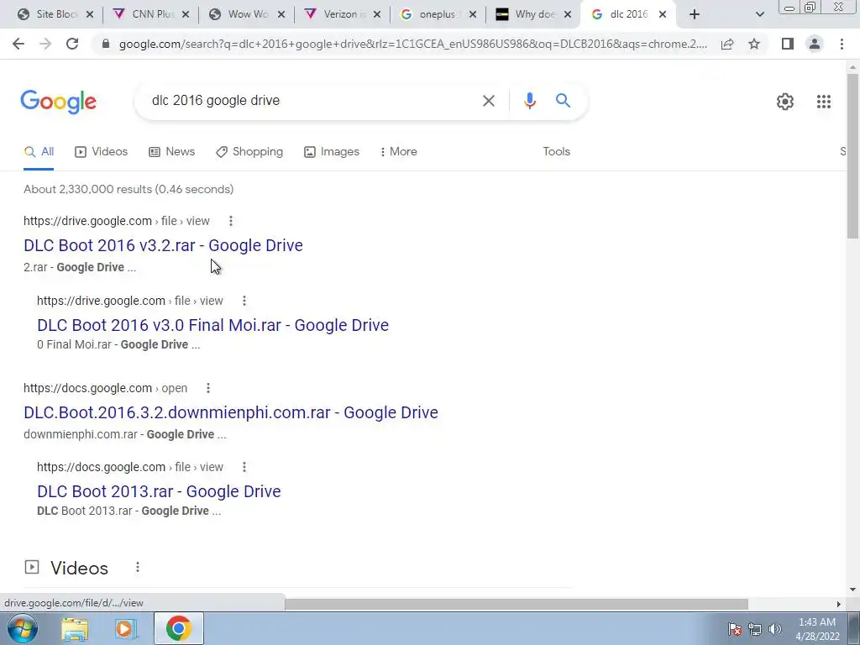This screenshot has height=645, width=860.
Task: Click the padlock site info icon
Action: click(x=106, y=44)
